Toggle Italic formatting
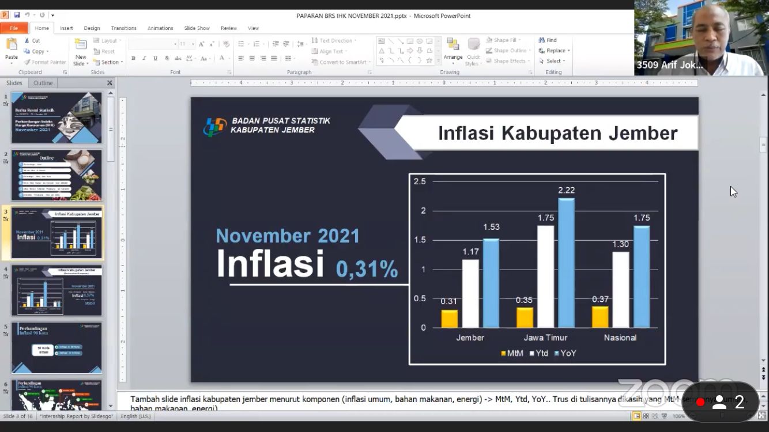Viewport: 769px width, 432px height. click(x=144, y=58)
